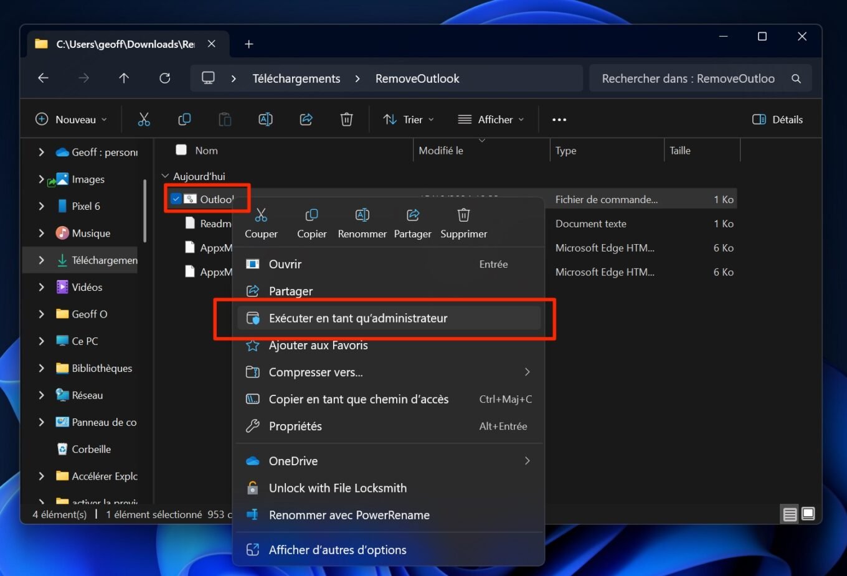The image size is (847, 576).
Task: Sort by the Taille column header
Action: 702,150
